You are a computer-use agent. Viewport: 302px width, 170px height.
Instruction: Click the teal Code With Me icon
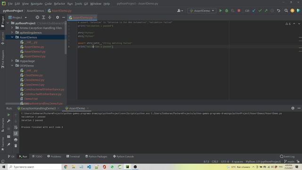[299, 11]
